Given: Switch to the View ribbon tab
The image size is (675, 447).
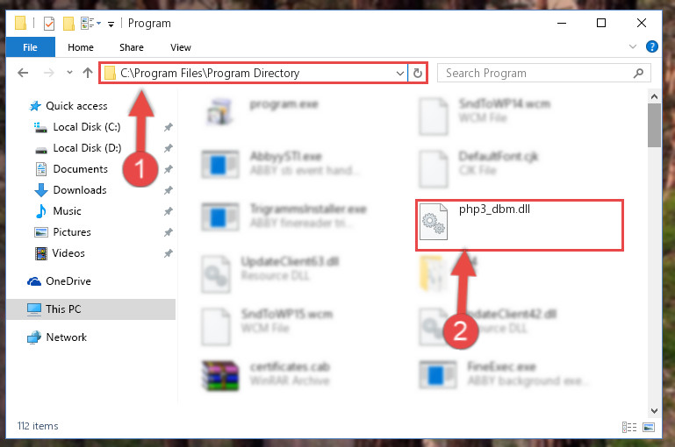Looking at the screenshot, I should coord(180,47).
